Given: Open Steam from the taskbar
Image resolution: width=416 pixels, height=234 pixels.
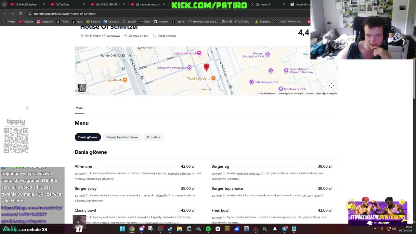Looking at the screenshot, I should click(x=170, y=229).
